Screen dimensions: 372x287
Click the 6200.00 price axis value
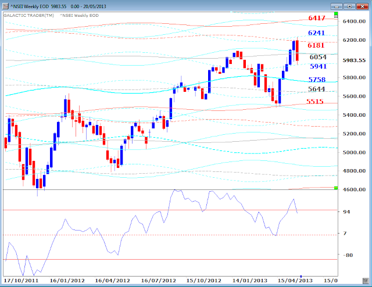(354, 40)
